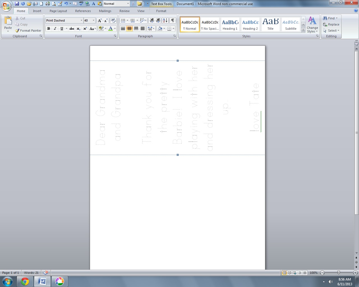Click the Decrease Indent icon
Screen dimensions: 359x287
coord(152,20)
